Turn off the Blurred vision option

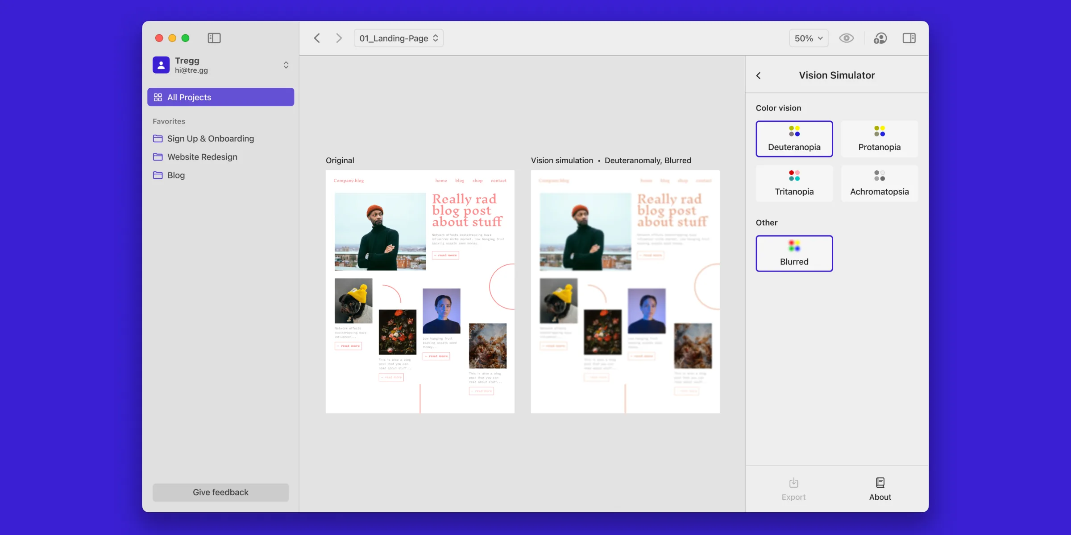coord(794,253)
